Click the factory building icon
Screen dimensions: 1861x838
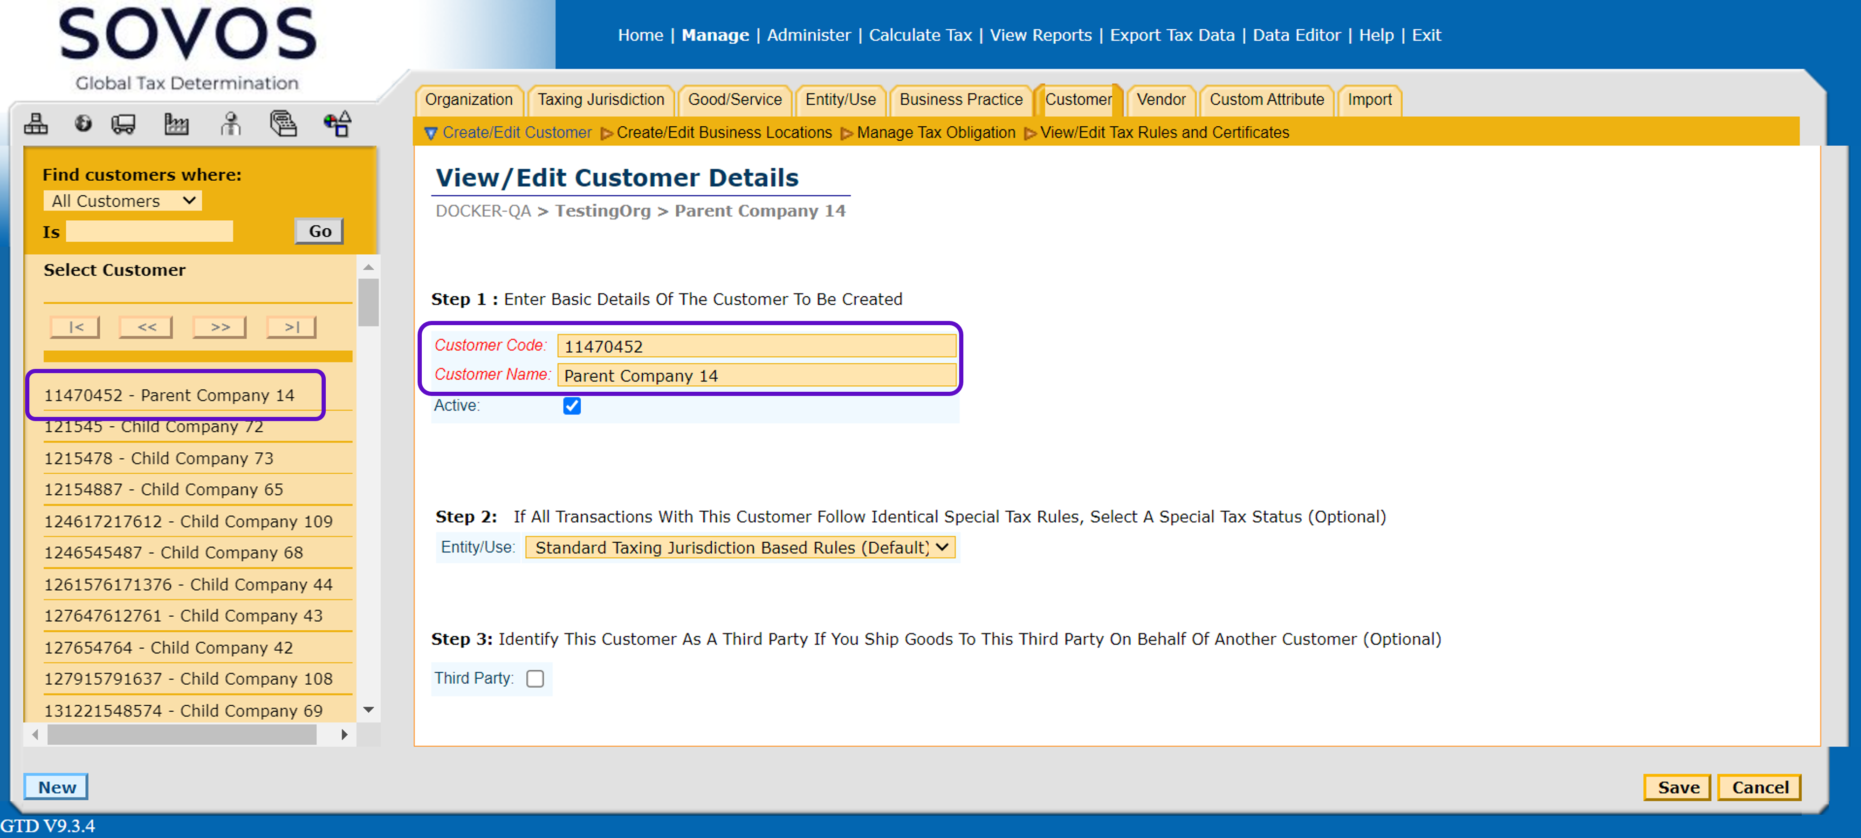(176, 124)
